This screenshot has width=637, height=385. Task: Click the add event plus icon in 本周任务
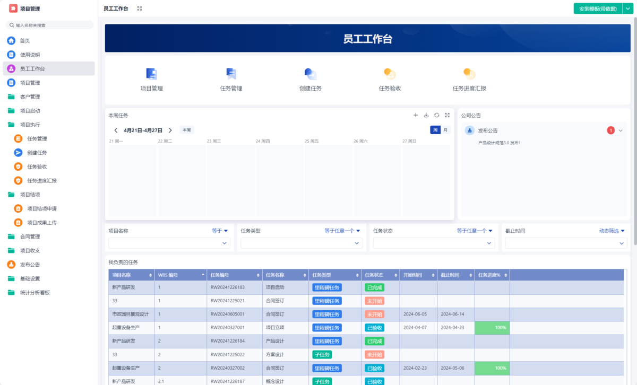[416, 115]
